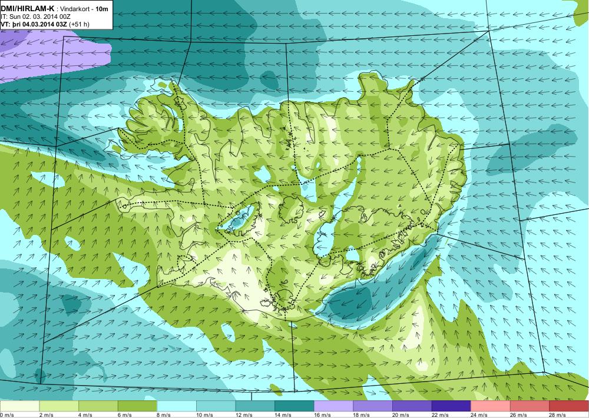589x418 pixels.
Task: Pick the red 28 m/s and above swatch
Action: 569,406
